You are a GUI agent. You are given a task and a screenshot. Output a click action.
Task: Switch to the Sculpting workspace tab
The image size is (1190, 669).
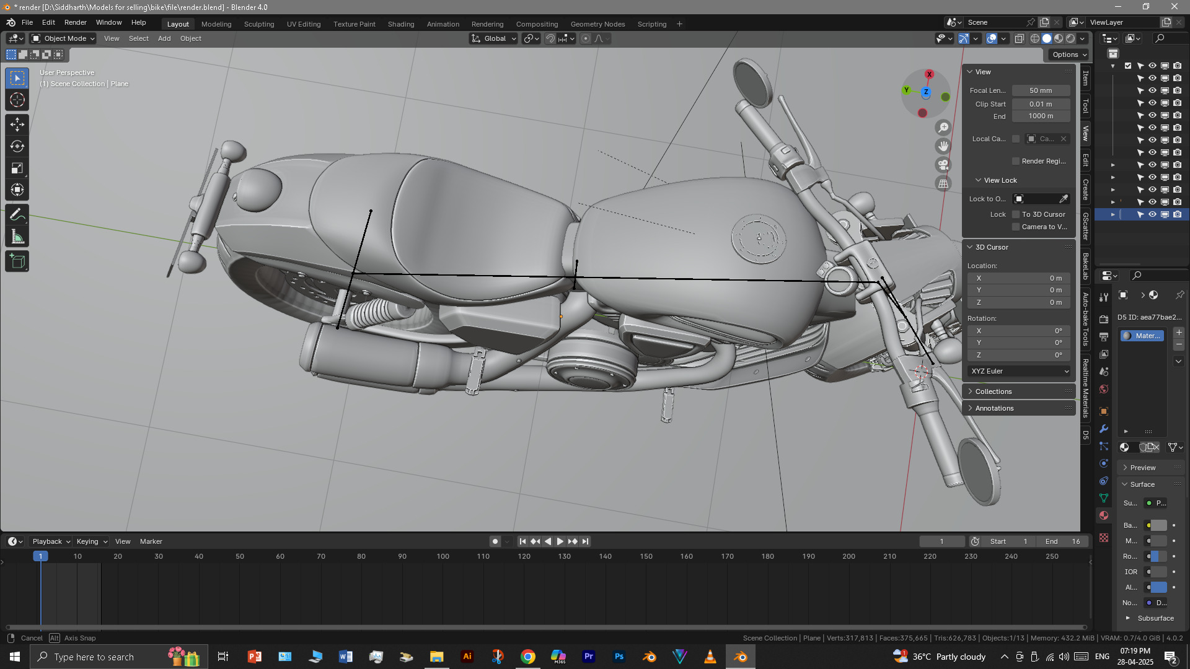coord(259,24)
